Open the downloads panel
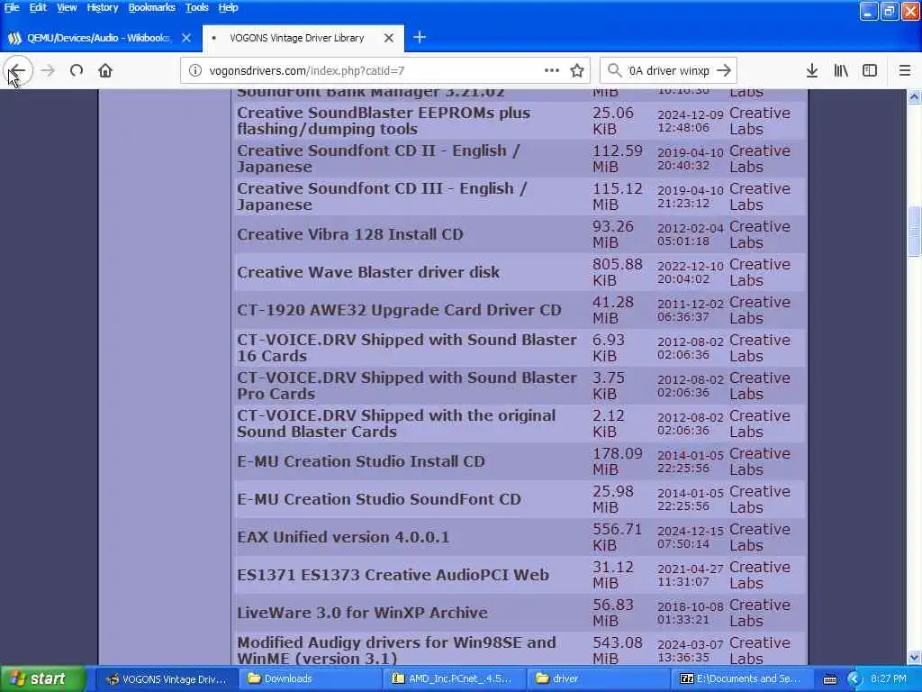Image resolution: width=922 pixels, height=692 pixels. coord(812,70)
